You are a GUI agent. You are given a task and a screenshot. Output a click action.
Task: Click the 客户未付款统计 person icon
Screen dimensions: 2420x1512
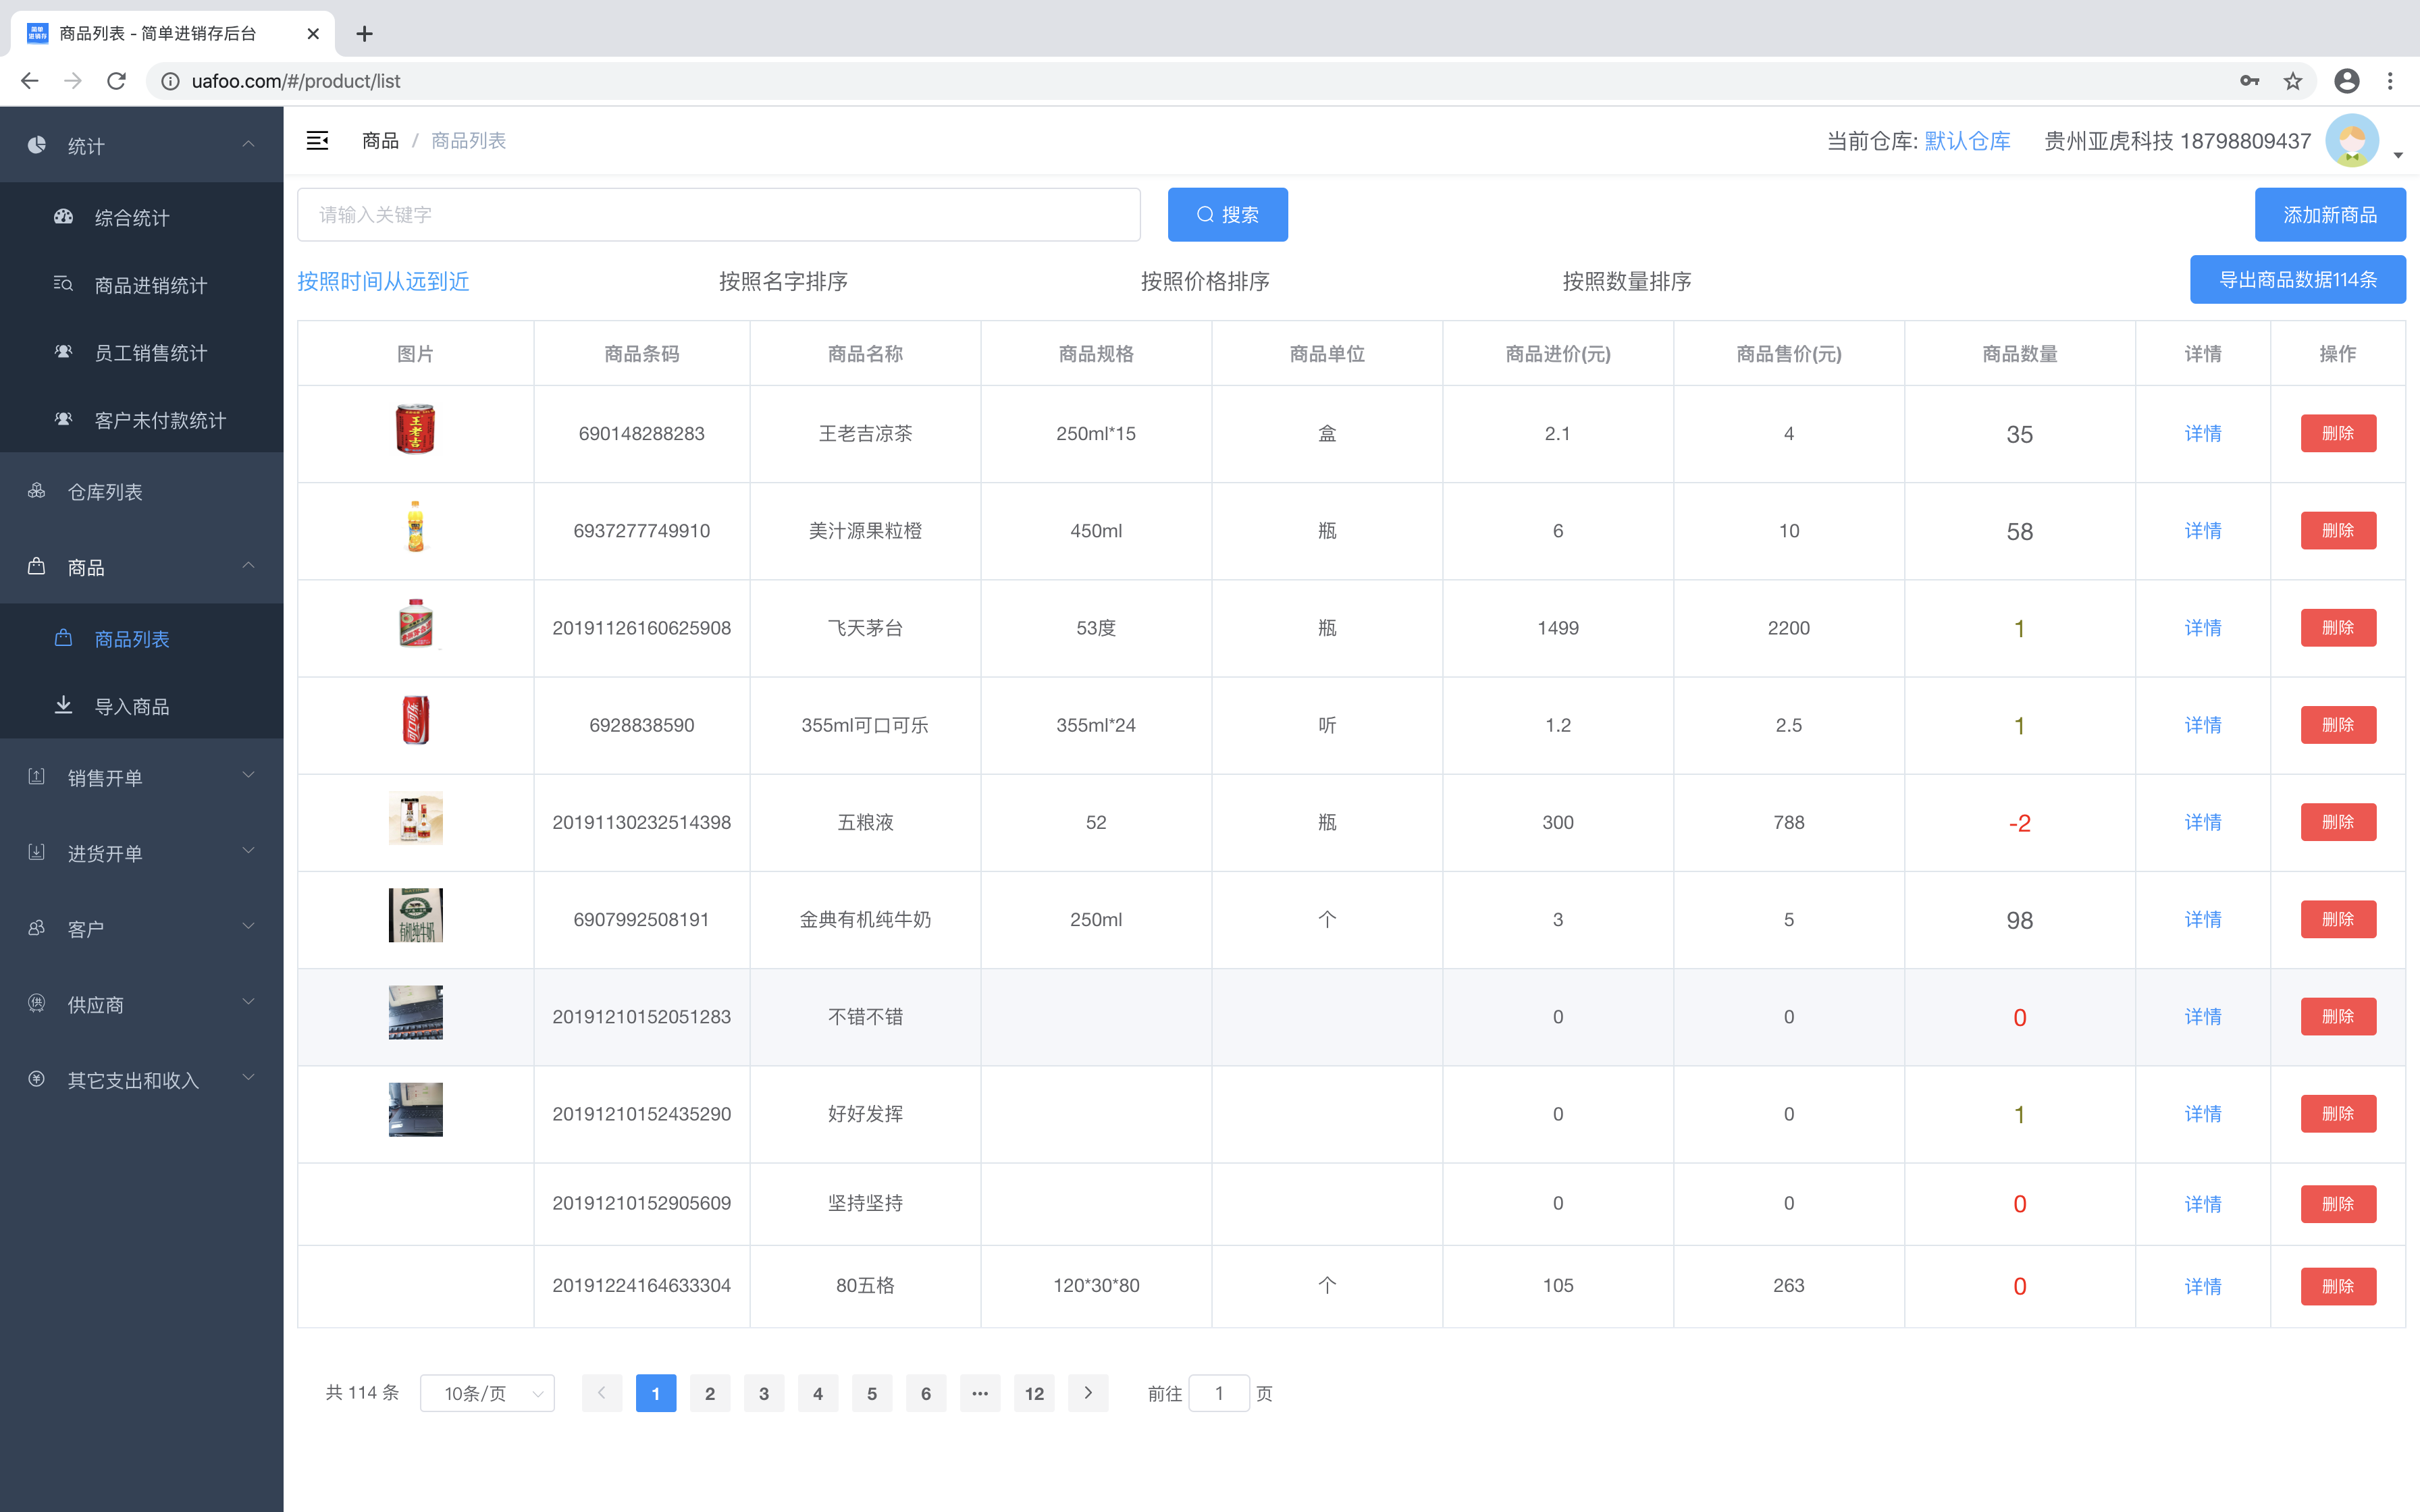(63, 419)
